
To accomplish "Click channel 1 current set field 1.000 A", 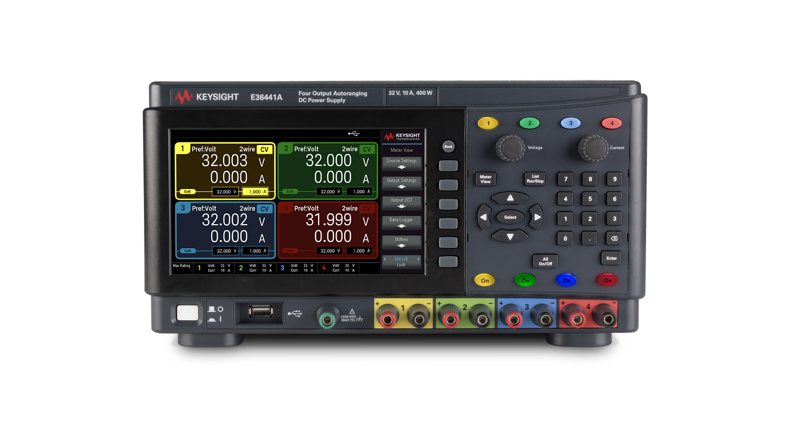I will 255,192.
